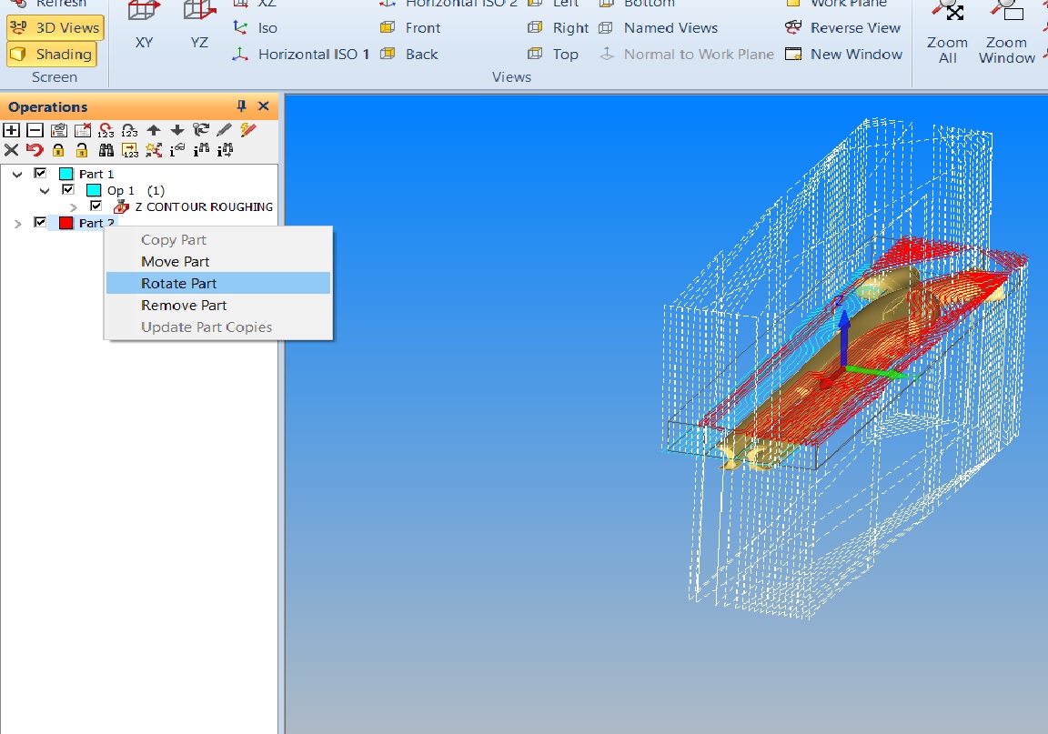Choose Rotate Part from context menu
This screenshot has height=734, width=1048.
click(178, 283)
